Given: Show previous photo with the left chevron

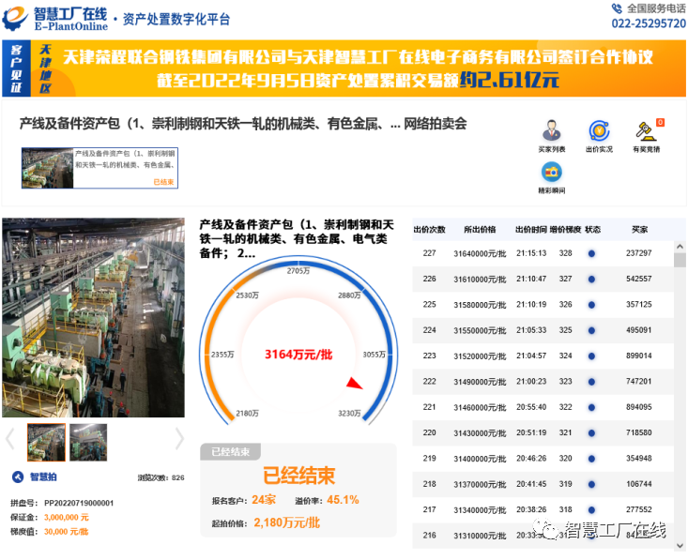Looking at the screenshot, I should click(x=10, y=439).
